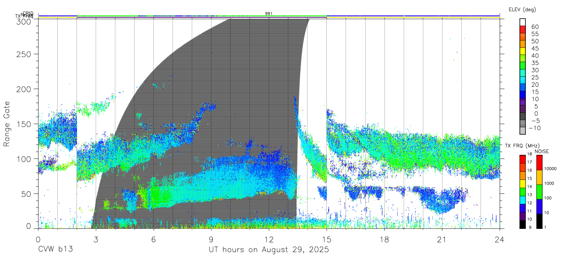
Task: Pick the red top segment of TX FRQ bar
Action: pos(522,159)
